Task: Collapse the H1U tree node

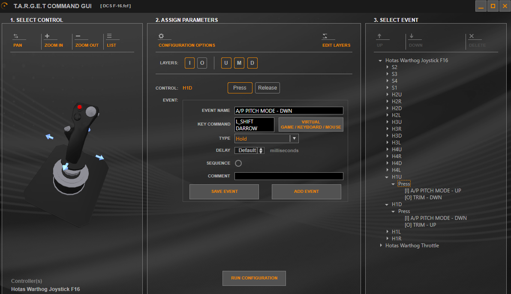Action: [387, 177]
